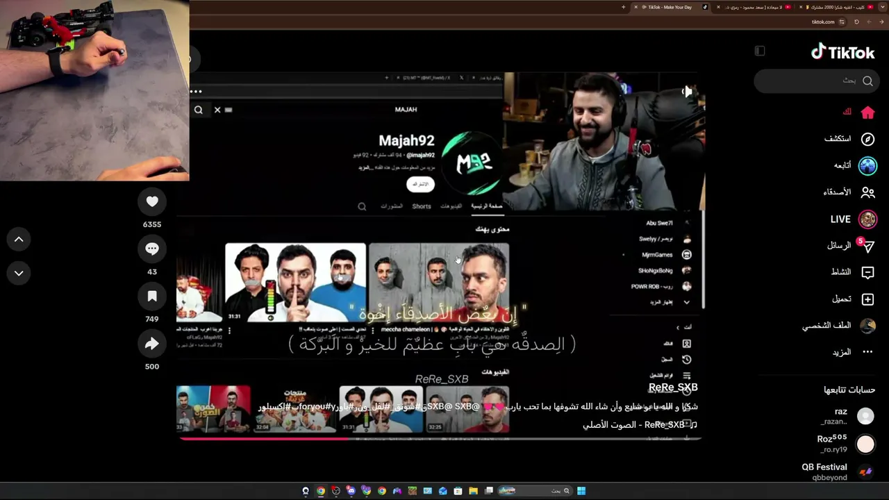
Task: Go to the previous video with up arrow
Action: point(19,240)
